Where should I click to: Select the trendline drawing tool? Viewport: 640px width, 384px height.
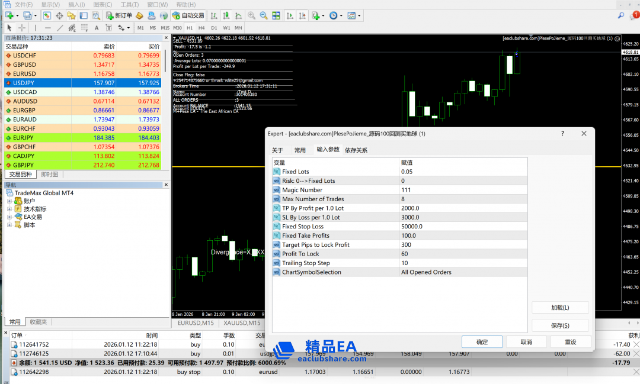60,28
